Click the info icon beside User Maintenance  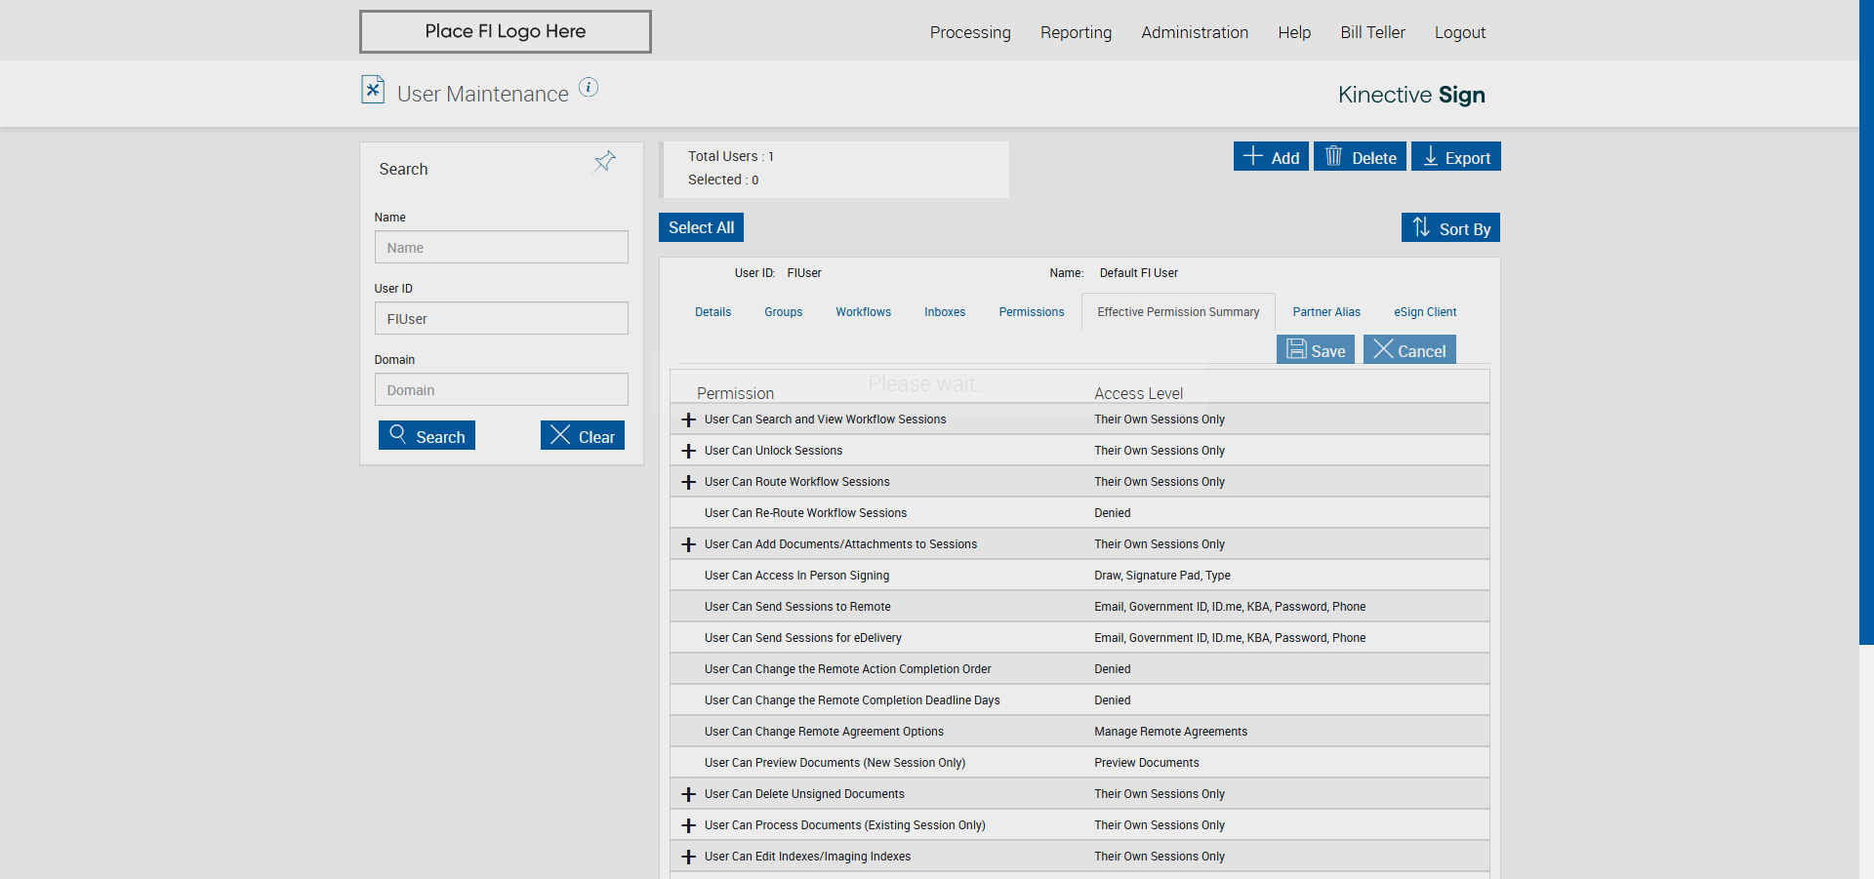click(x=589, y=88)
